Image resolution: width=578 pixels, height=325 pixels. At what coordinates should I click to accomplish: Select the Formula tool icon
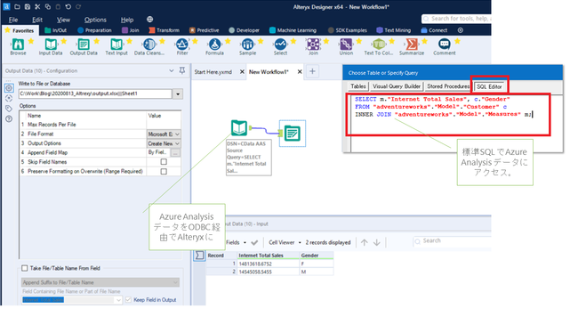pos(214,45)
